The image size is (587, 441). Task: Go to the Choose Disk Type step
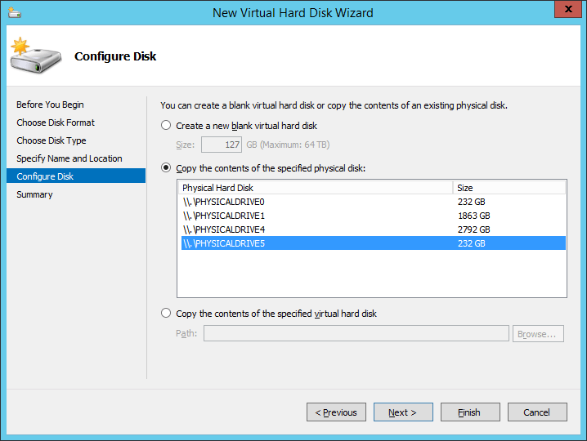click(52, 140)
